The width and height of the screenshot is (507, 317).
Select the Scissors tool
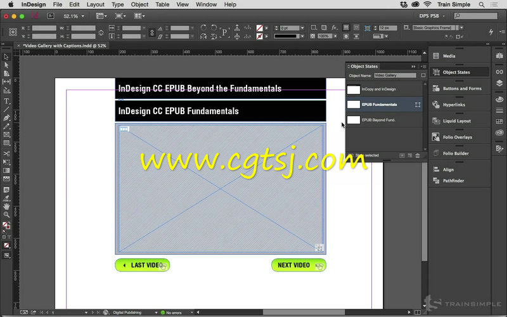coord(6,153)
